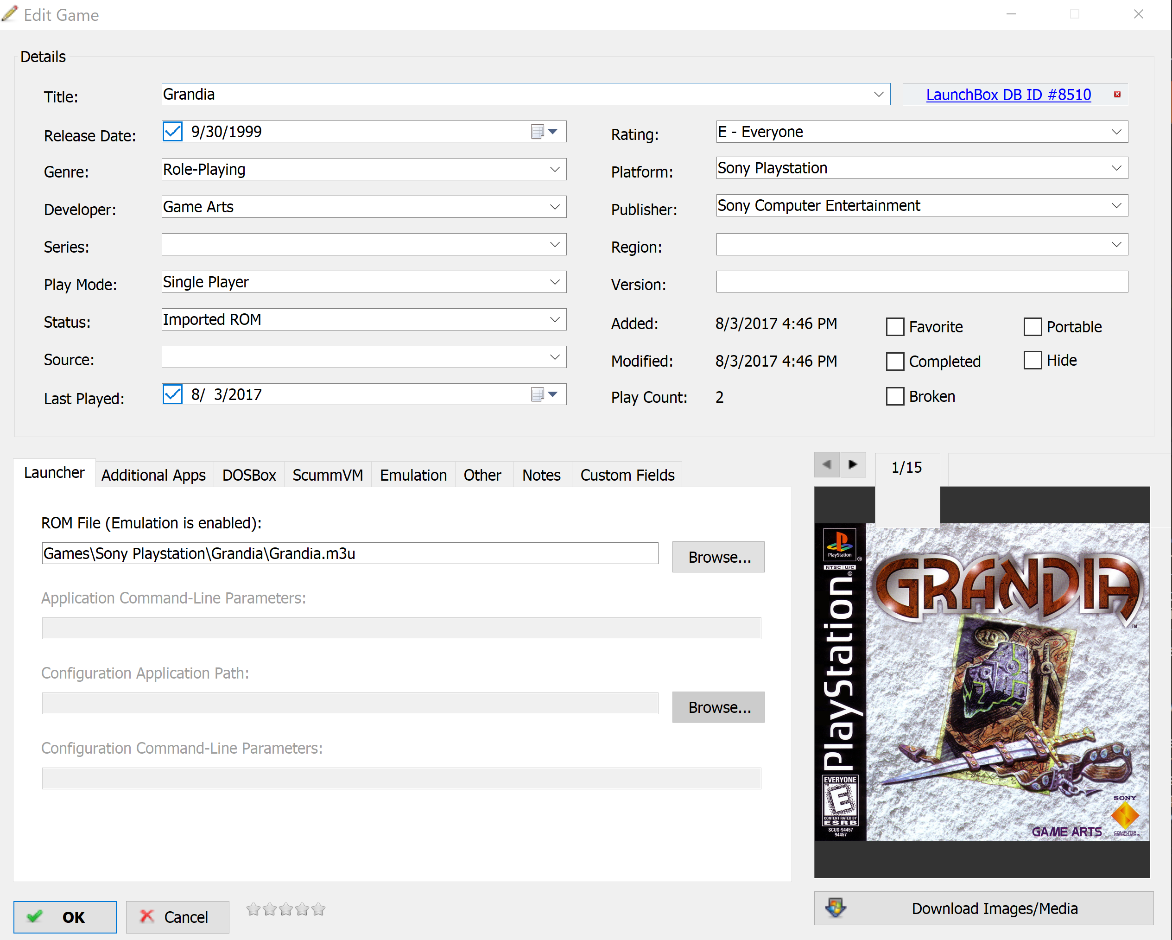
Task: Close the Edit Game window
Action: click(x=1138, y=14)
